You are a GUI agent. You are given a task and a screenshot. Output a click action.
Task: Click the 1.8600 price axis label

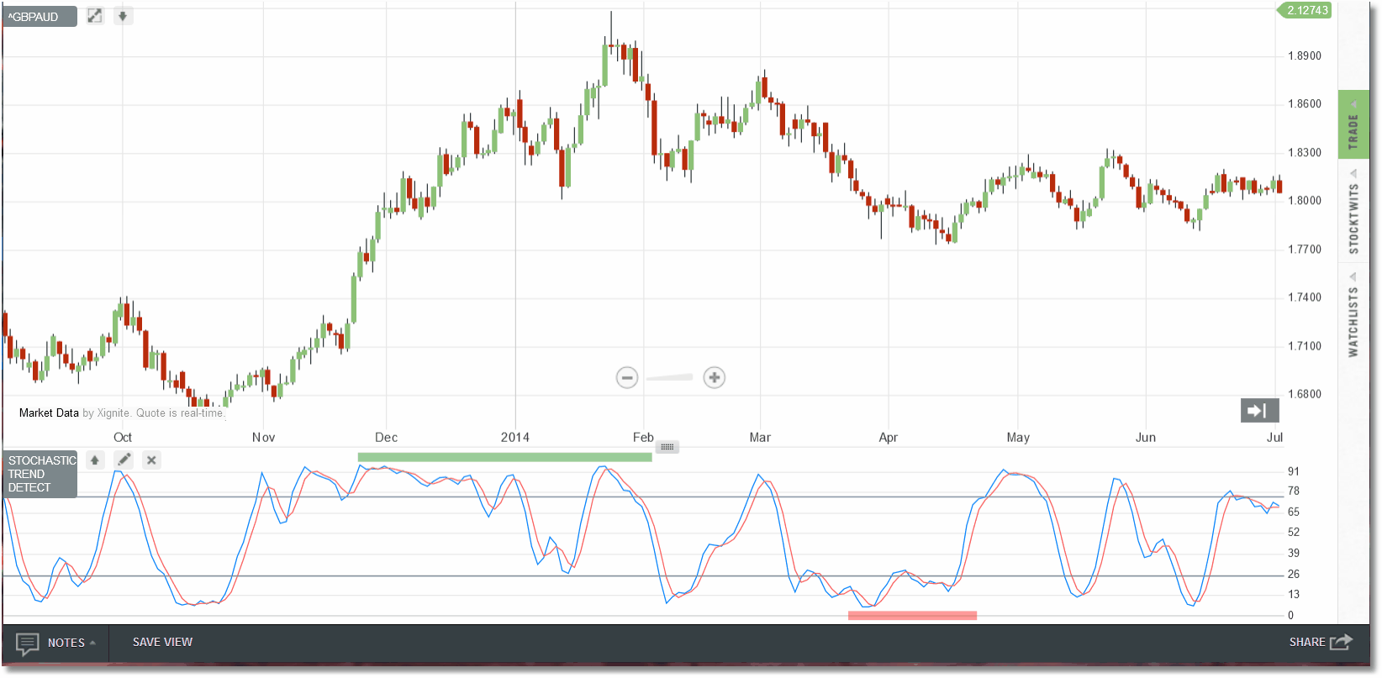coord(1305,104)
